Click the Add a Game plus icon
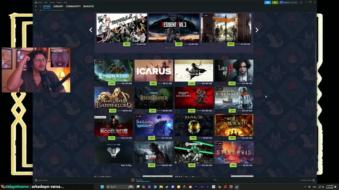Viewport: 339px width, 190px height. pos(36,180)
